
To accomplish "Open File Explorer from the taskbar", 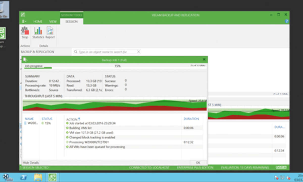I will [38, 177].
